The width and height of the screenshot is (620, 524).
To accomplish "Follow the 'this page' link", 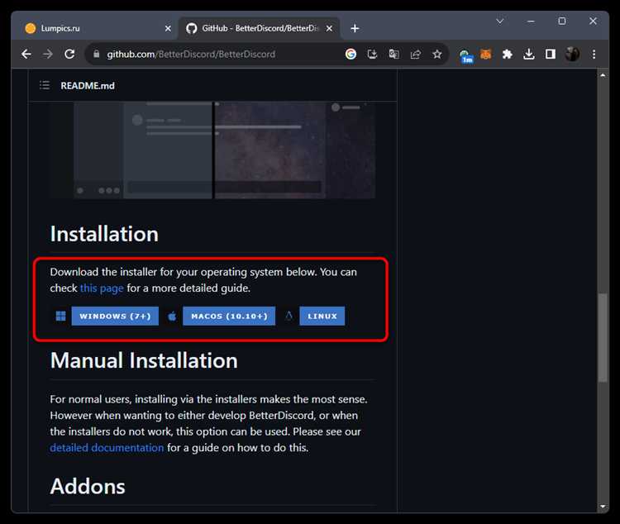I will tap(102, 288).
